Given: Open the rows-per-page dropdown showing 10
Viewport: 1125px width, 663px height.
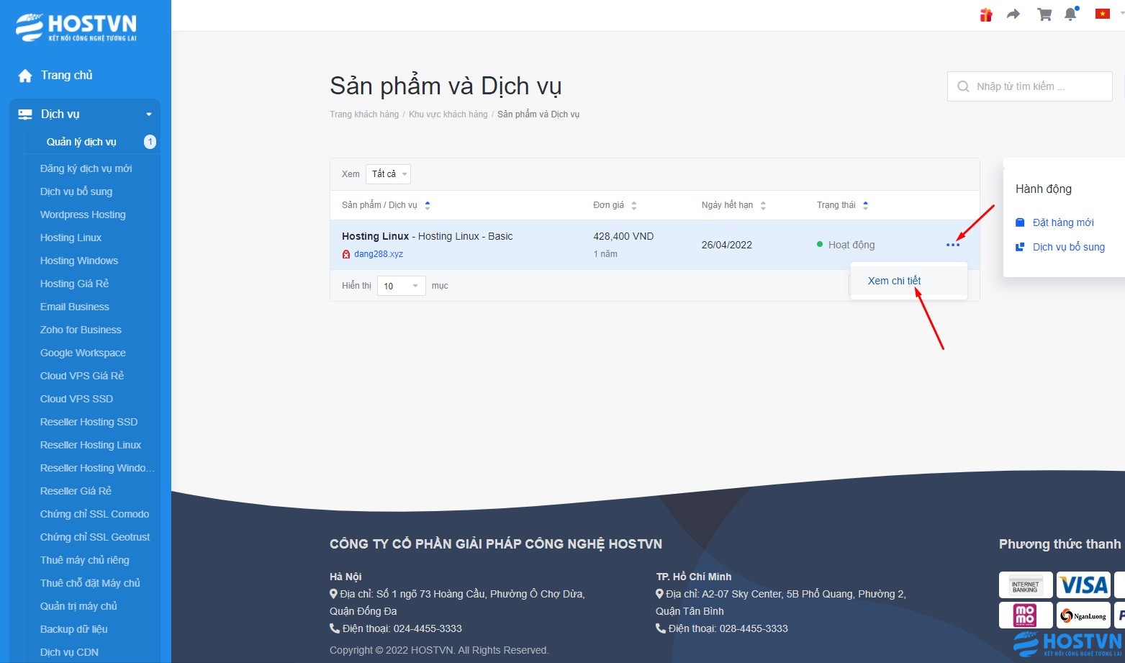Looking at the screenshot, I should (402, 286).
